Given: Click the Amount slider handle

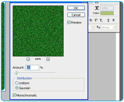Looking at the screenshot, I should tap(16, 73).
